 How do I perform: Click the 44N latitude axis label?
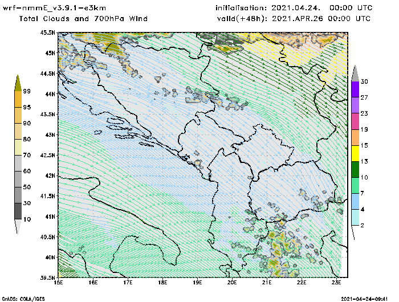tap(50, 94)
